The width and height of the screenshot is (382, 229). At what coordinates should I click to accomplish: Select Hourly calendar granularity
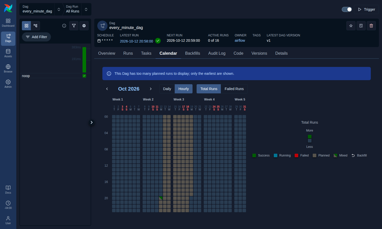pos(184,89)
